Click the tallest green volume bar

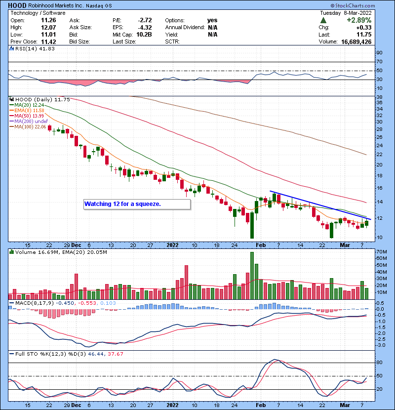252,276
